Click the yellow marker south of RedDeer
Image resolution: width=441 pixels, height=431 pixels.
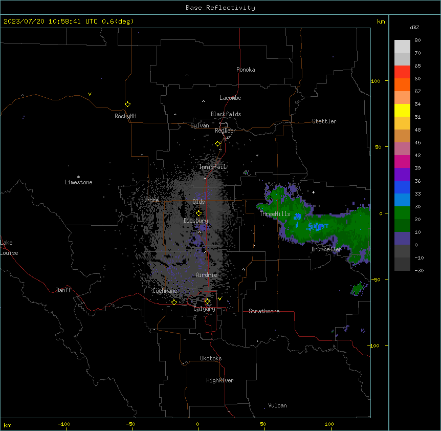click(x=217, y=144)
